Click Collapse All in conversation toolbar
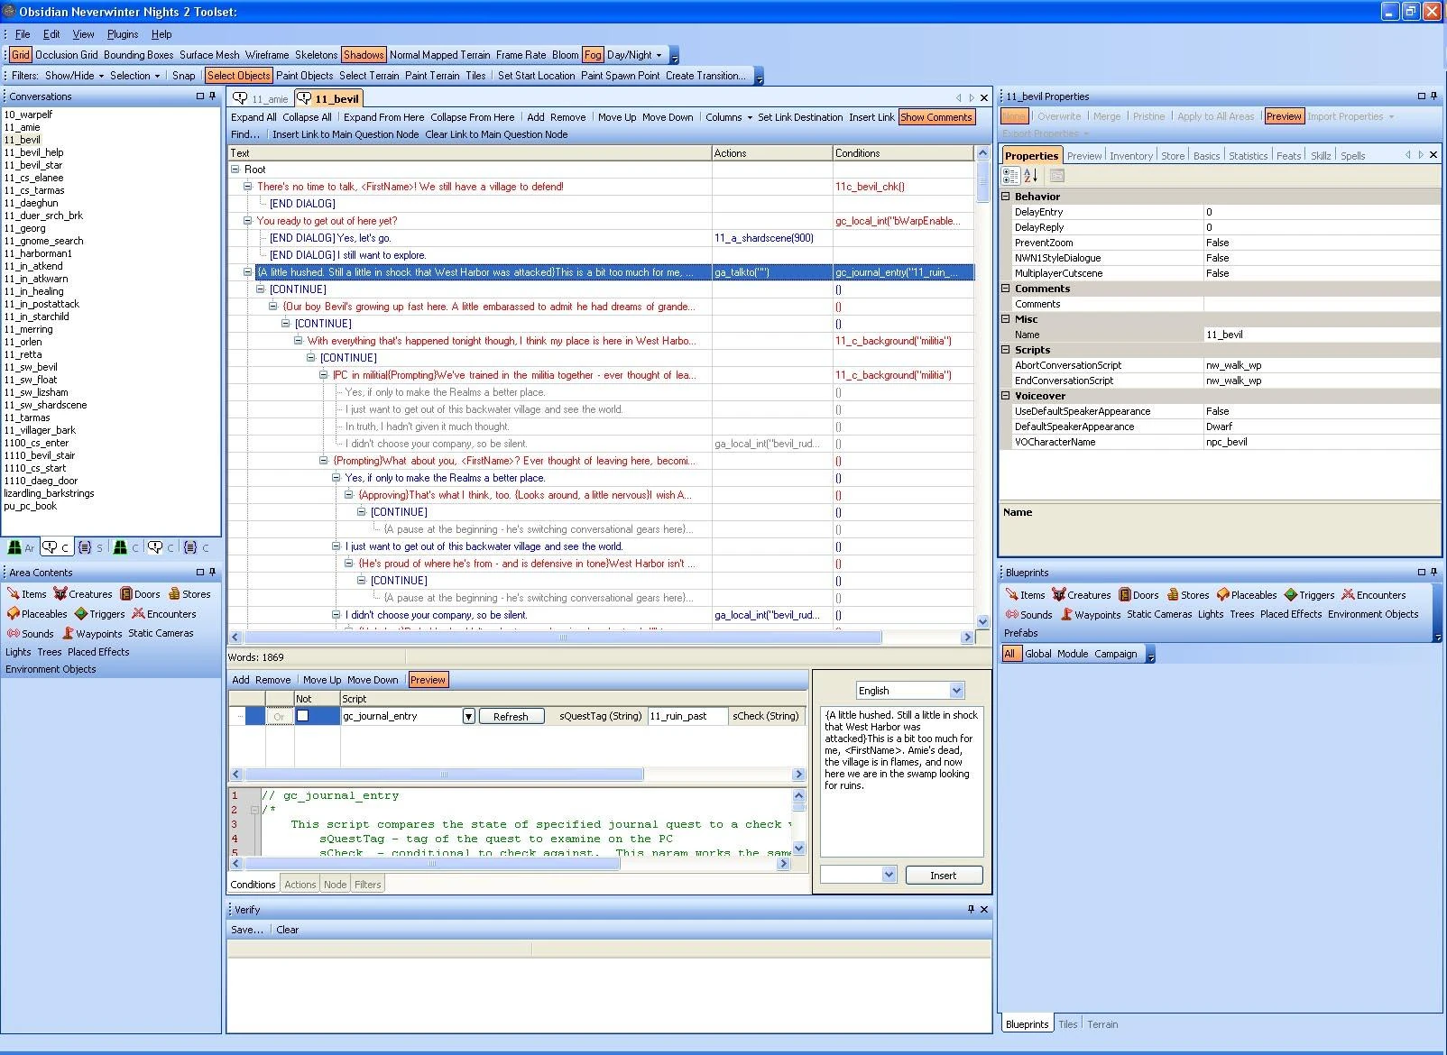 (307, 117)
